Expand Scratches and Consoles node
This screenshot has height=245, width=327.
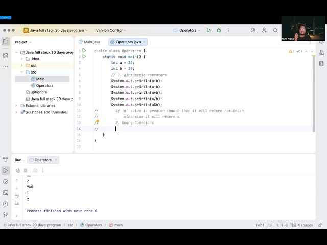pyautogui.click(x=16, y=112)
